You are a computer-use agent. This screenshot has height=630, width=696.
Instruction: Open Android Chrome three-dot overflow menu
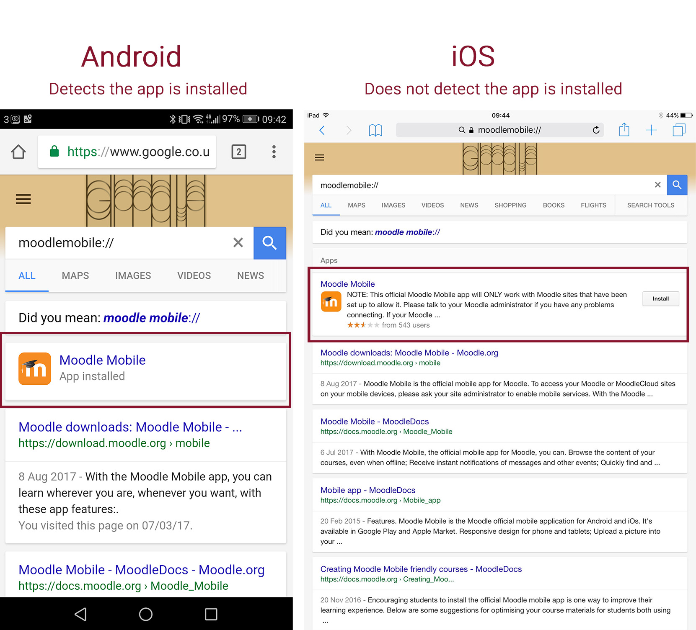click(x=274, y=152)
